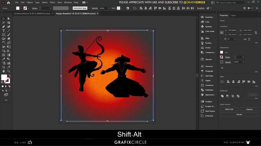Open Stroke options link in Appearance
Viewport: 261px width, 146px height.
(228, 57)
